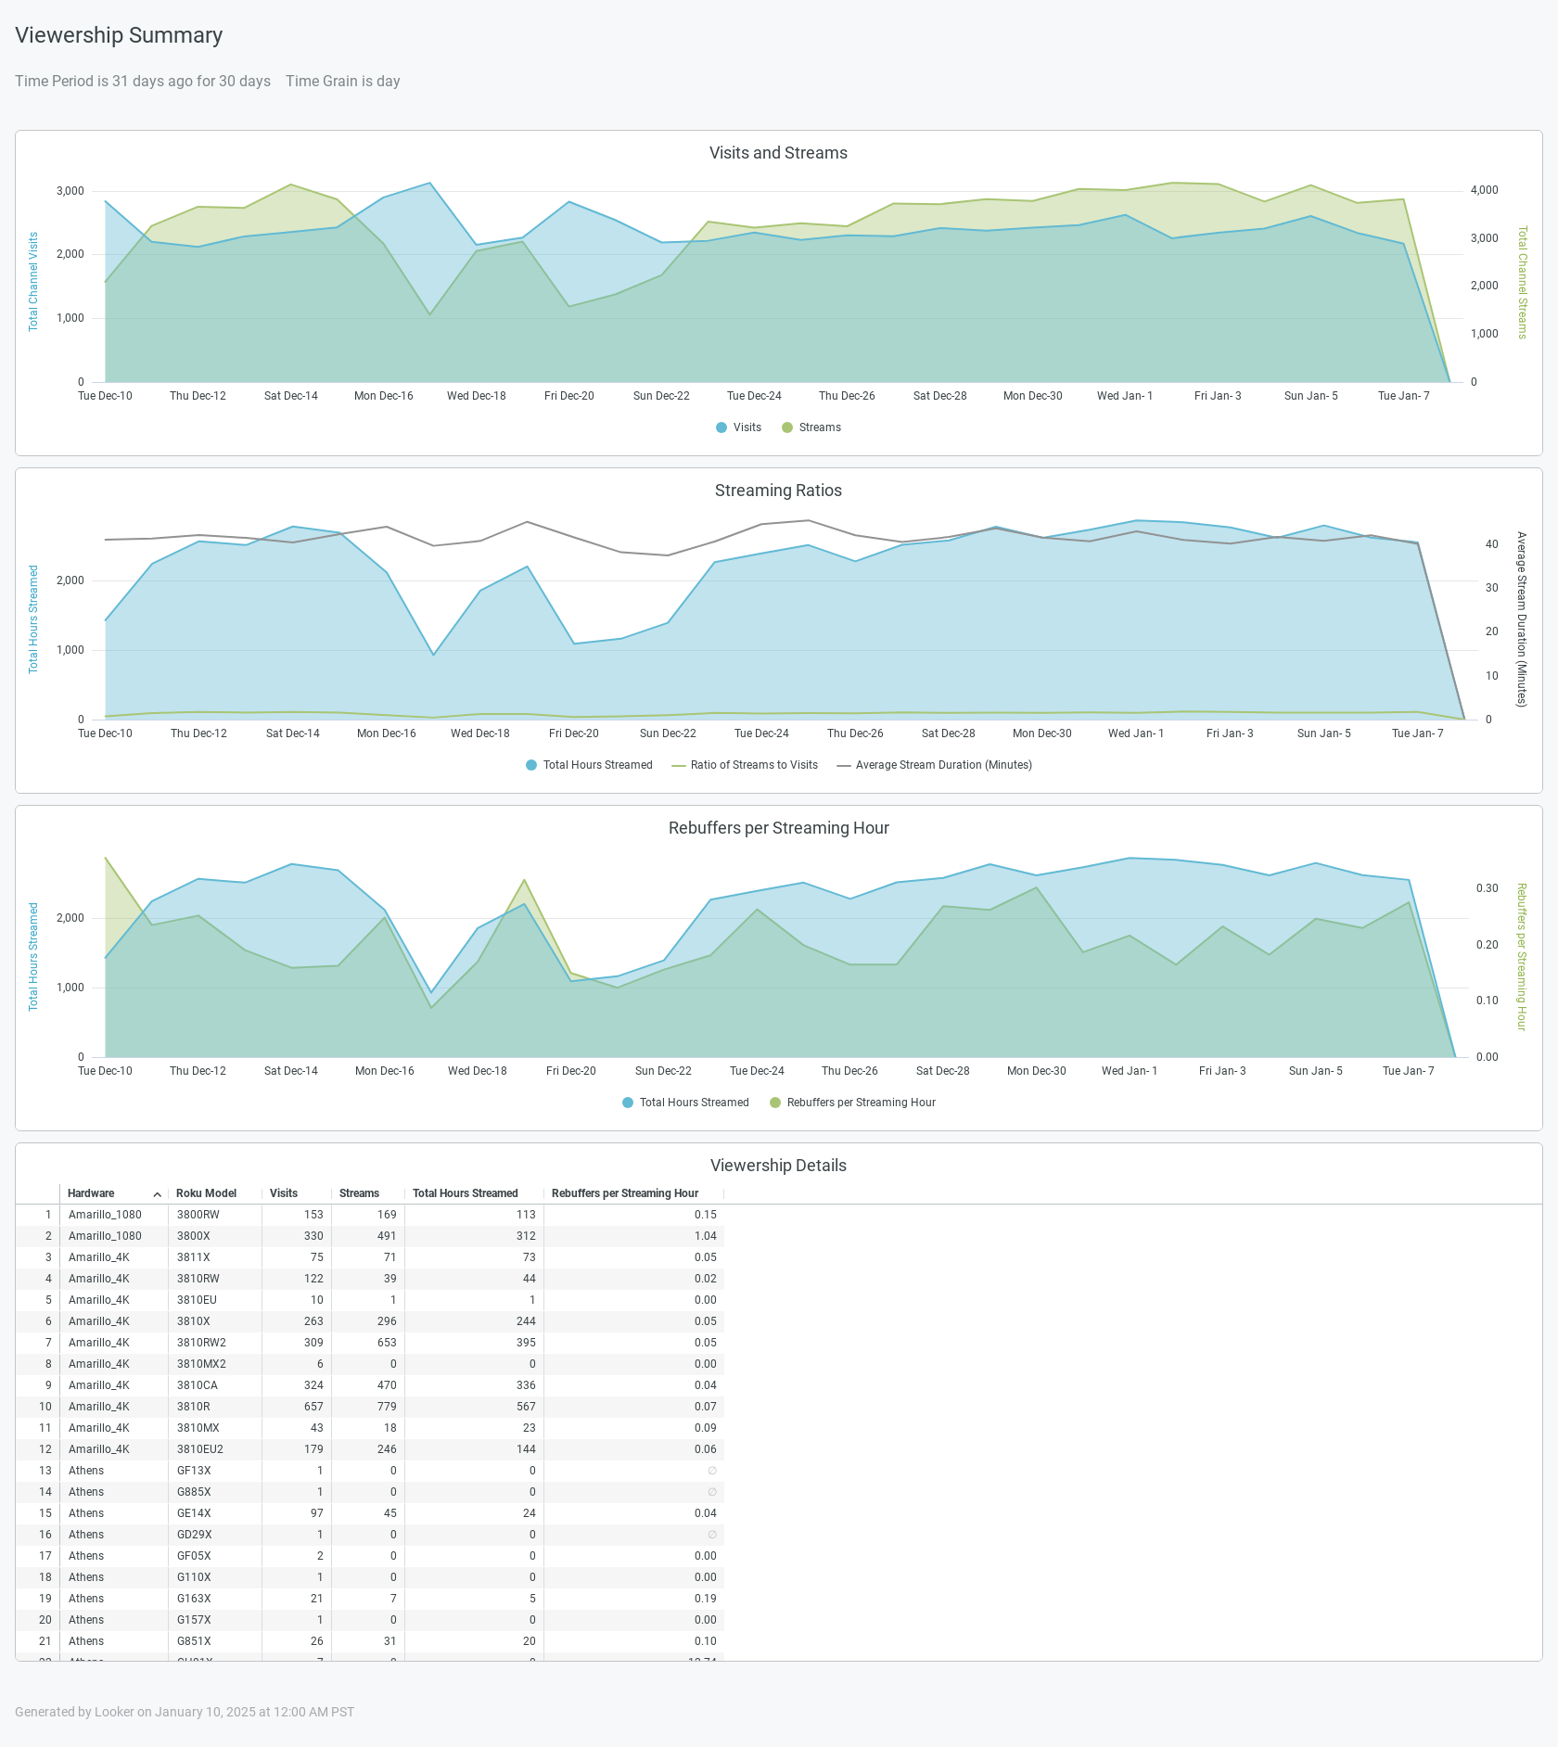Viewport: 1558px width, 1747px height.
Task: Toggle Ratio of Streams to Visits legend
Action: tap(745, 765)
